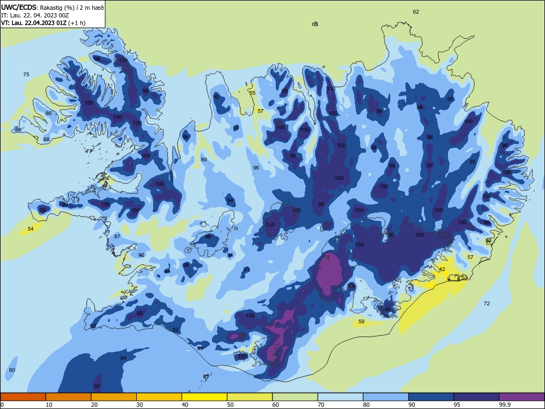The image size is (545, 409).
Task: Click the '62' value over the northern sea
Action: point(416,12)
